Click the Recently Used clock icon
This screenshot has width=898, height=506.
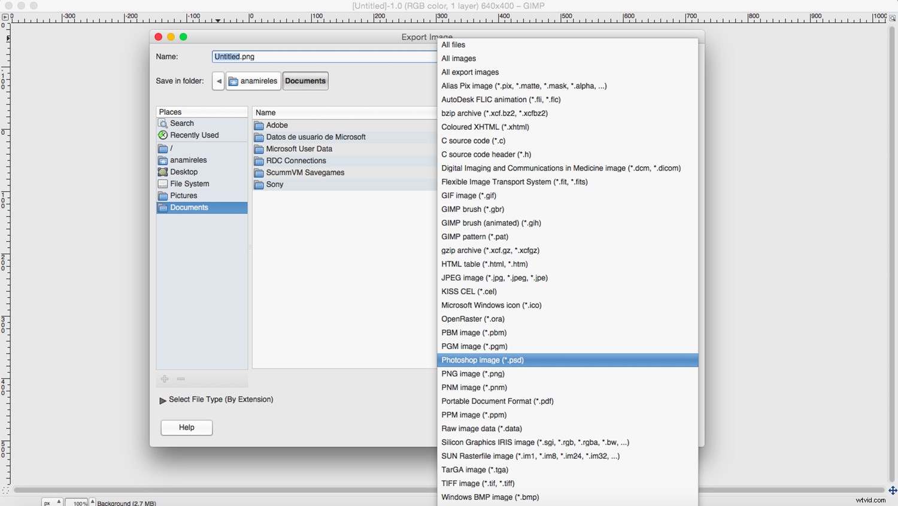point(163,135)
